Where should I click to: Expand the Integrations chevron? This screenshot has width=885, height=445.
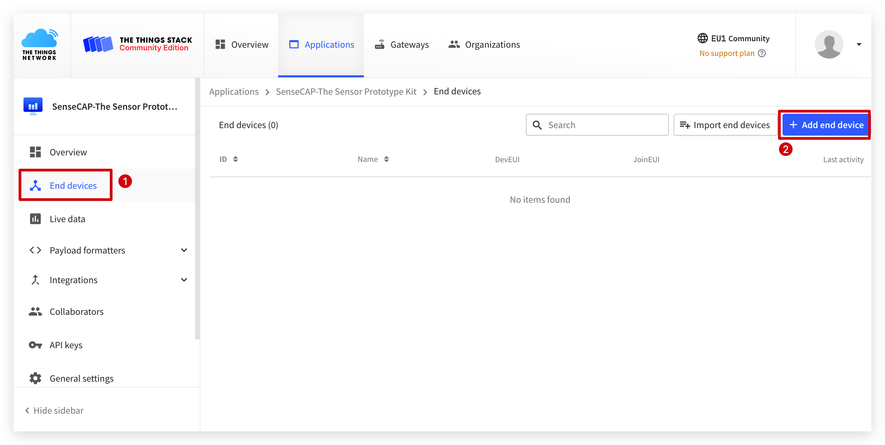point(184,280)
